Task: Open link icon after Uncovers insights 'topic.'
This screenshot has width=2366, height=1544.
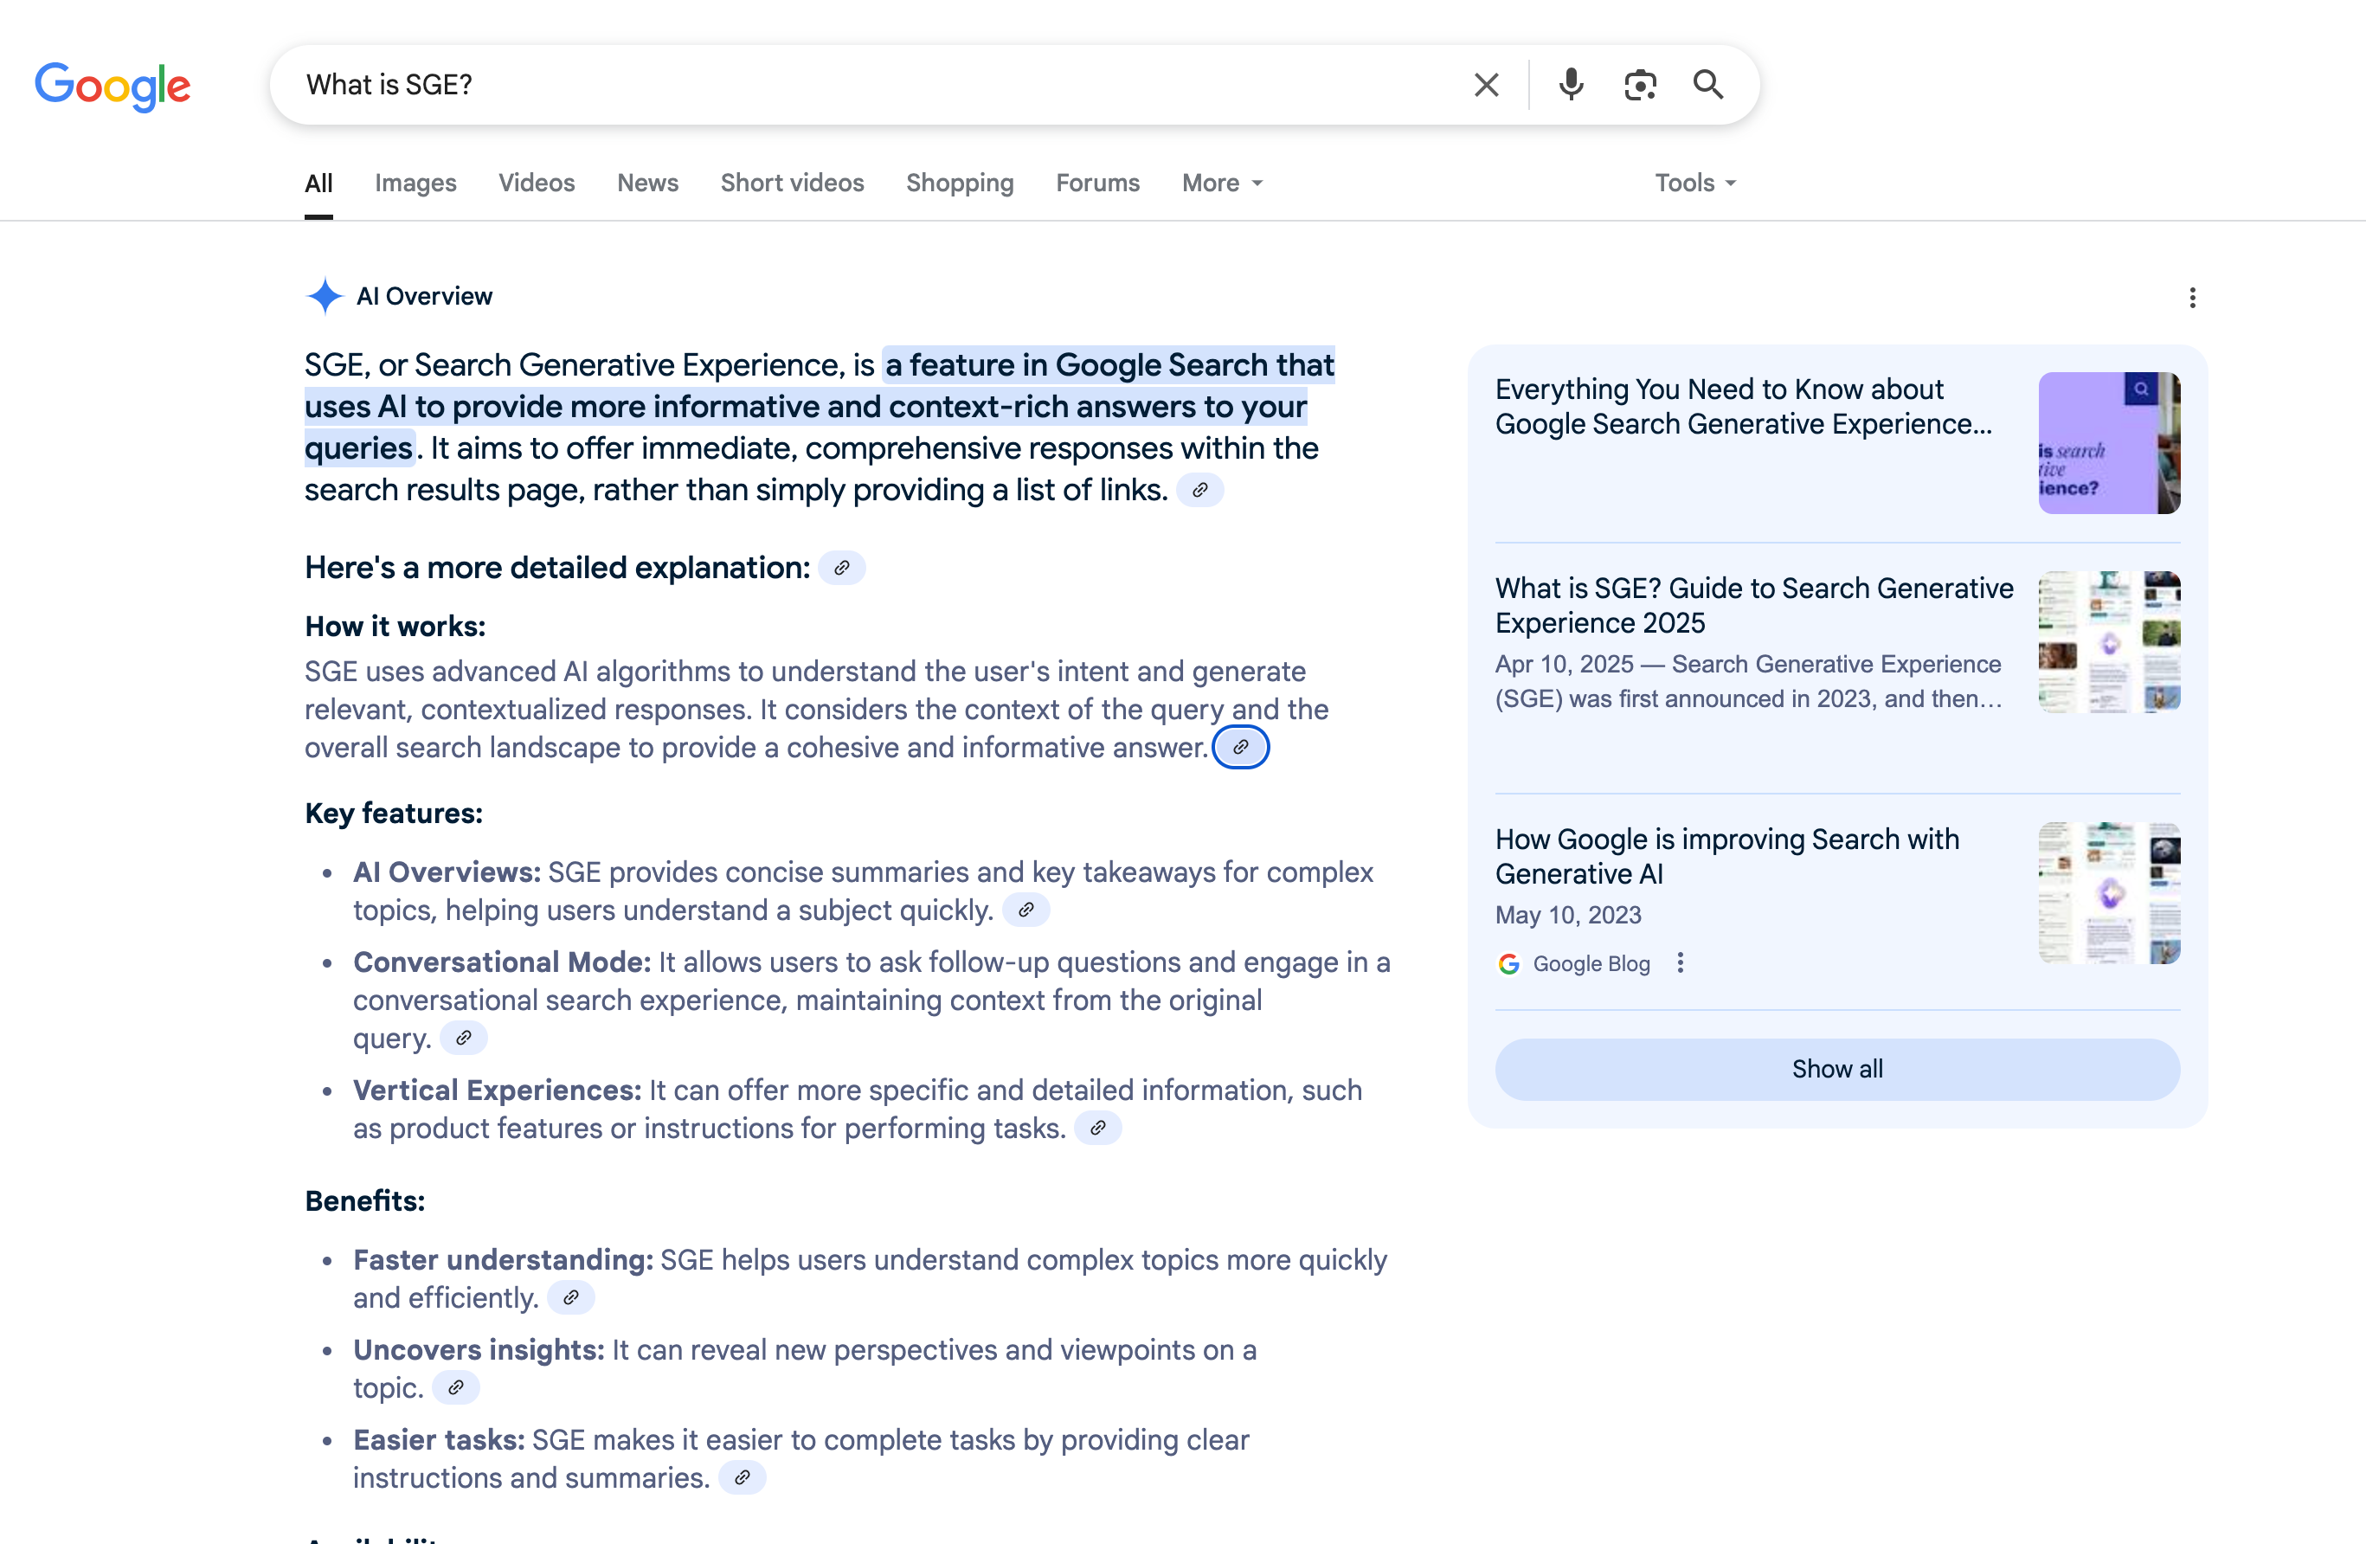Action: 455,1388
